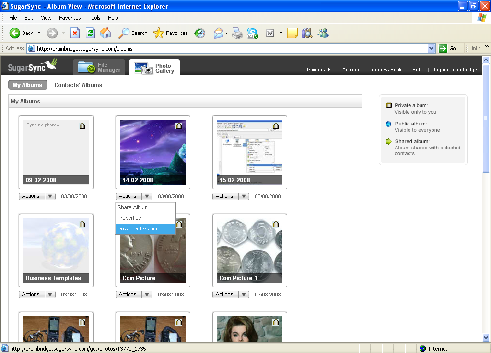Open the File menu
The width and height of the screenshot is (491, 353).
(13, 18)
